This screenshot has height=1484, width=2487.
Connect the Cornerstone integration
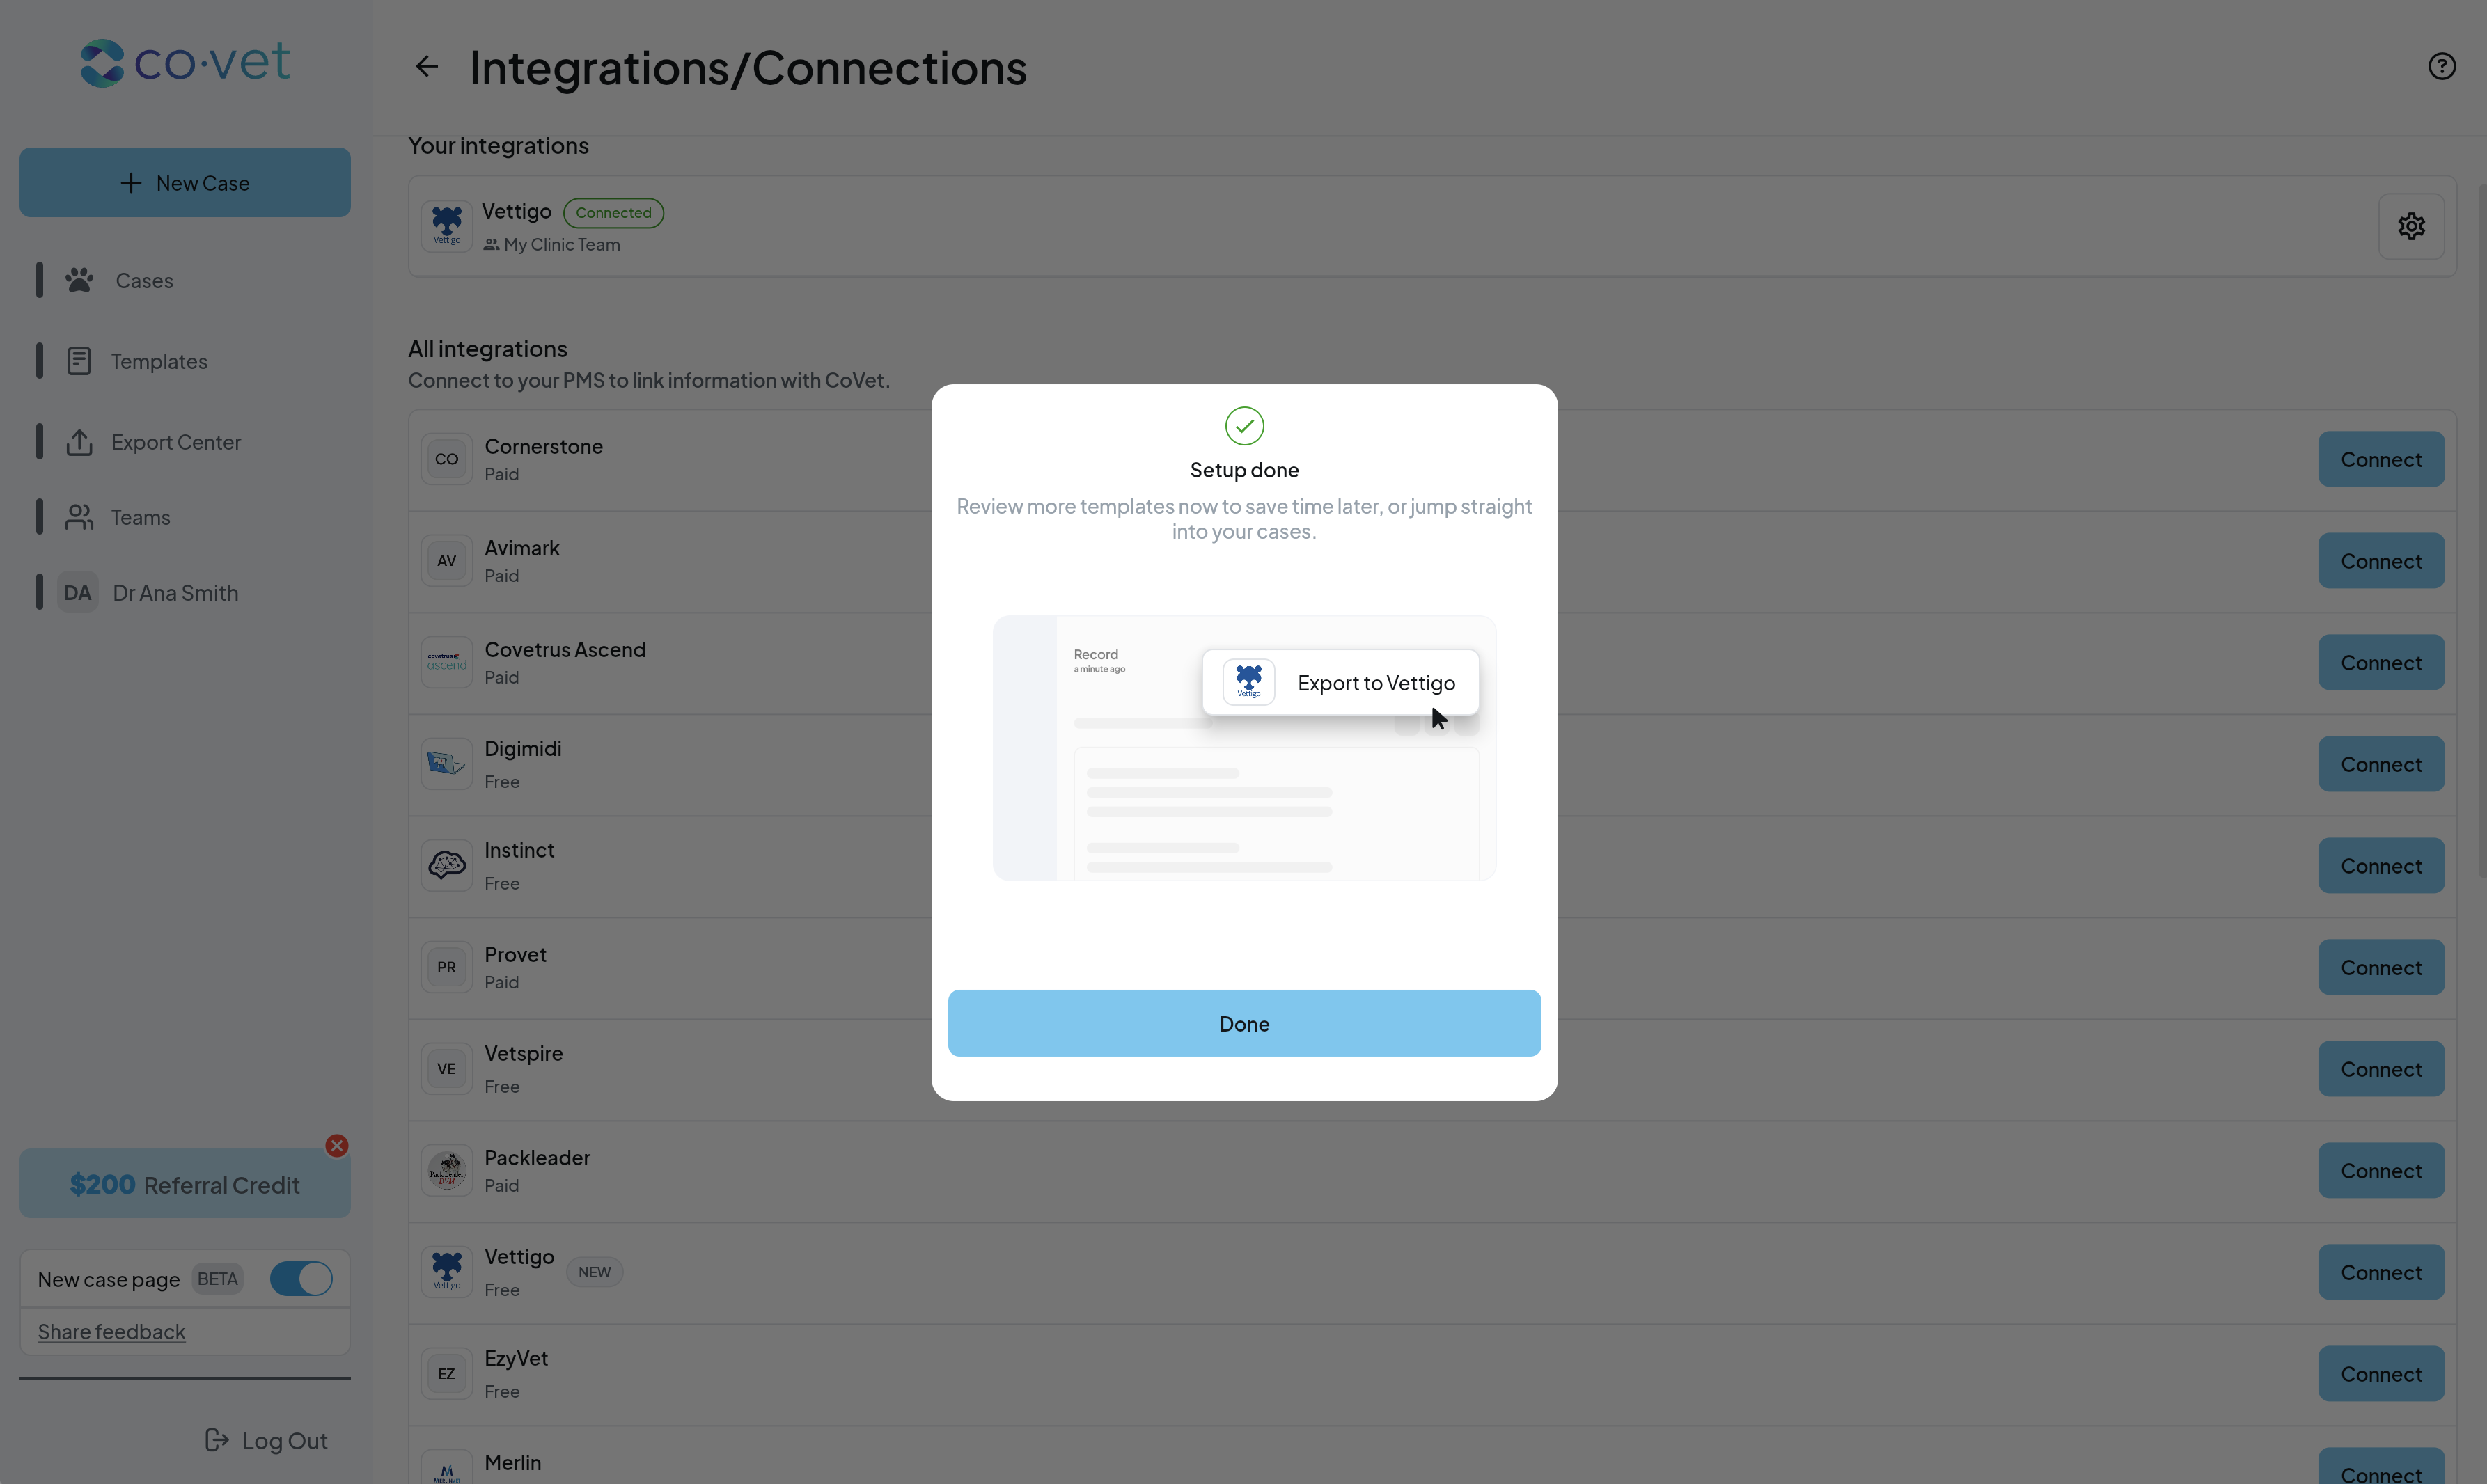2380,459
